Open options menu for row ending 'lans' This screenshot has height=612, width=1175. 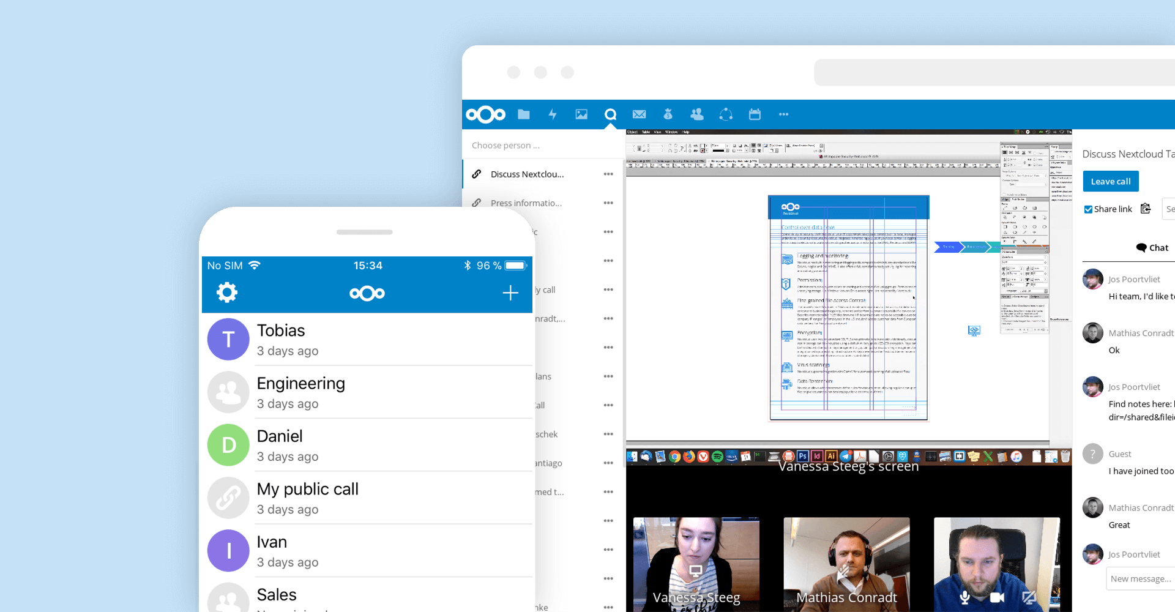(608, 376)
